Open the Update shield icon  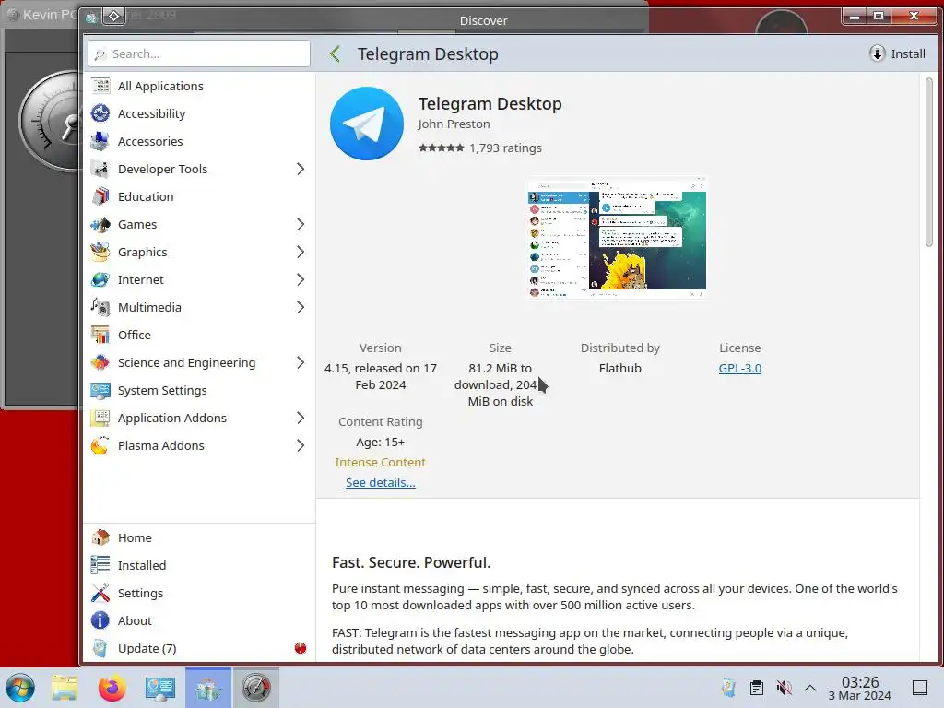(x=100, y=648)
